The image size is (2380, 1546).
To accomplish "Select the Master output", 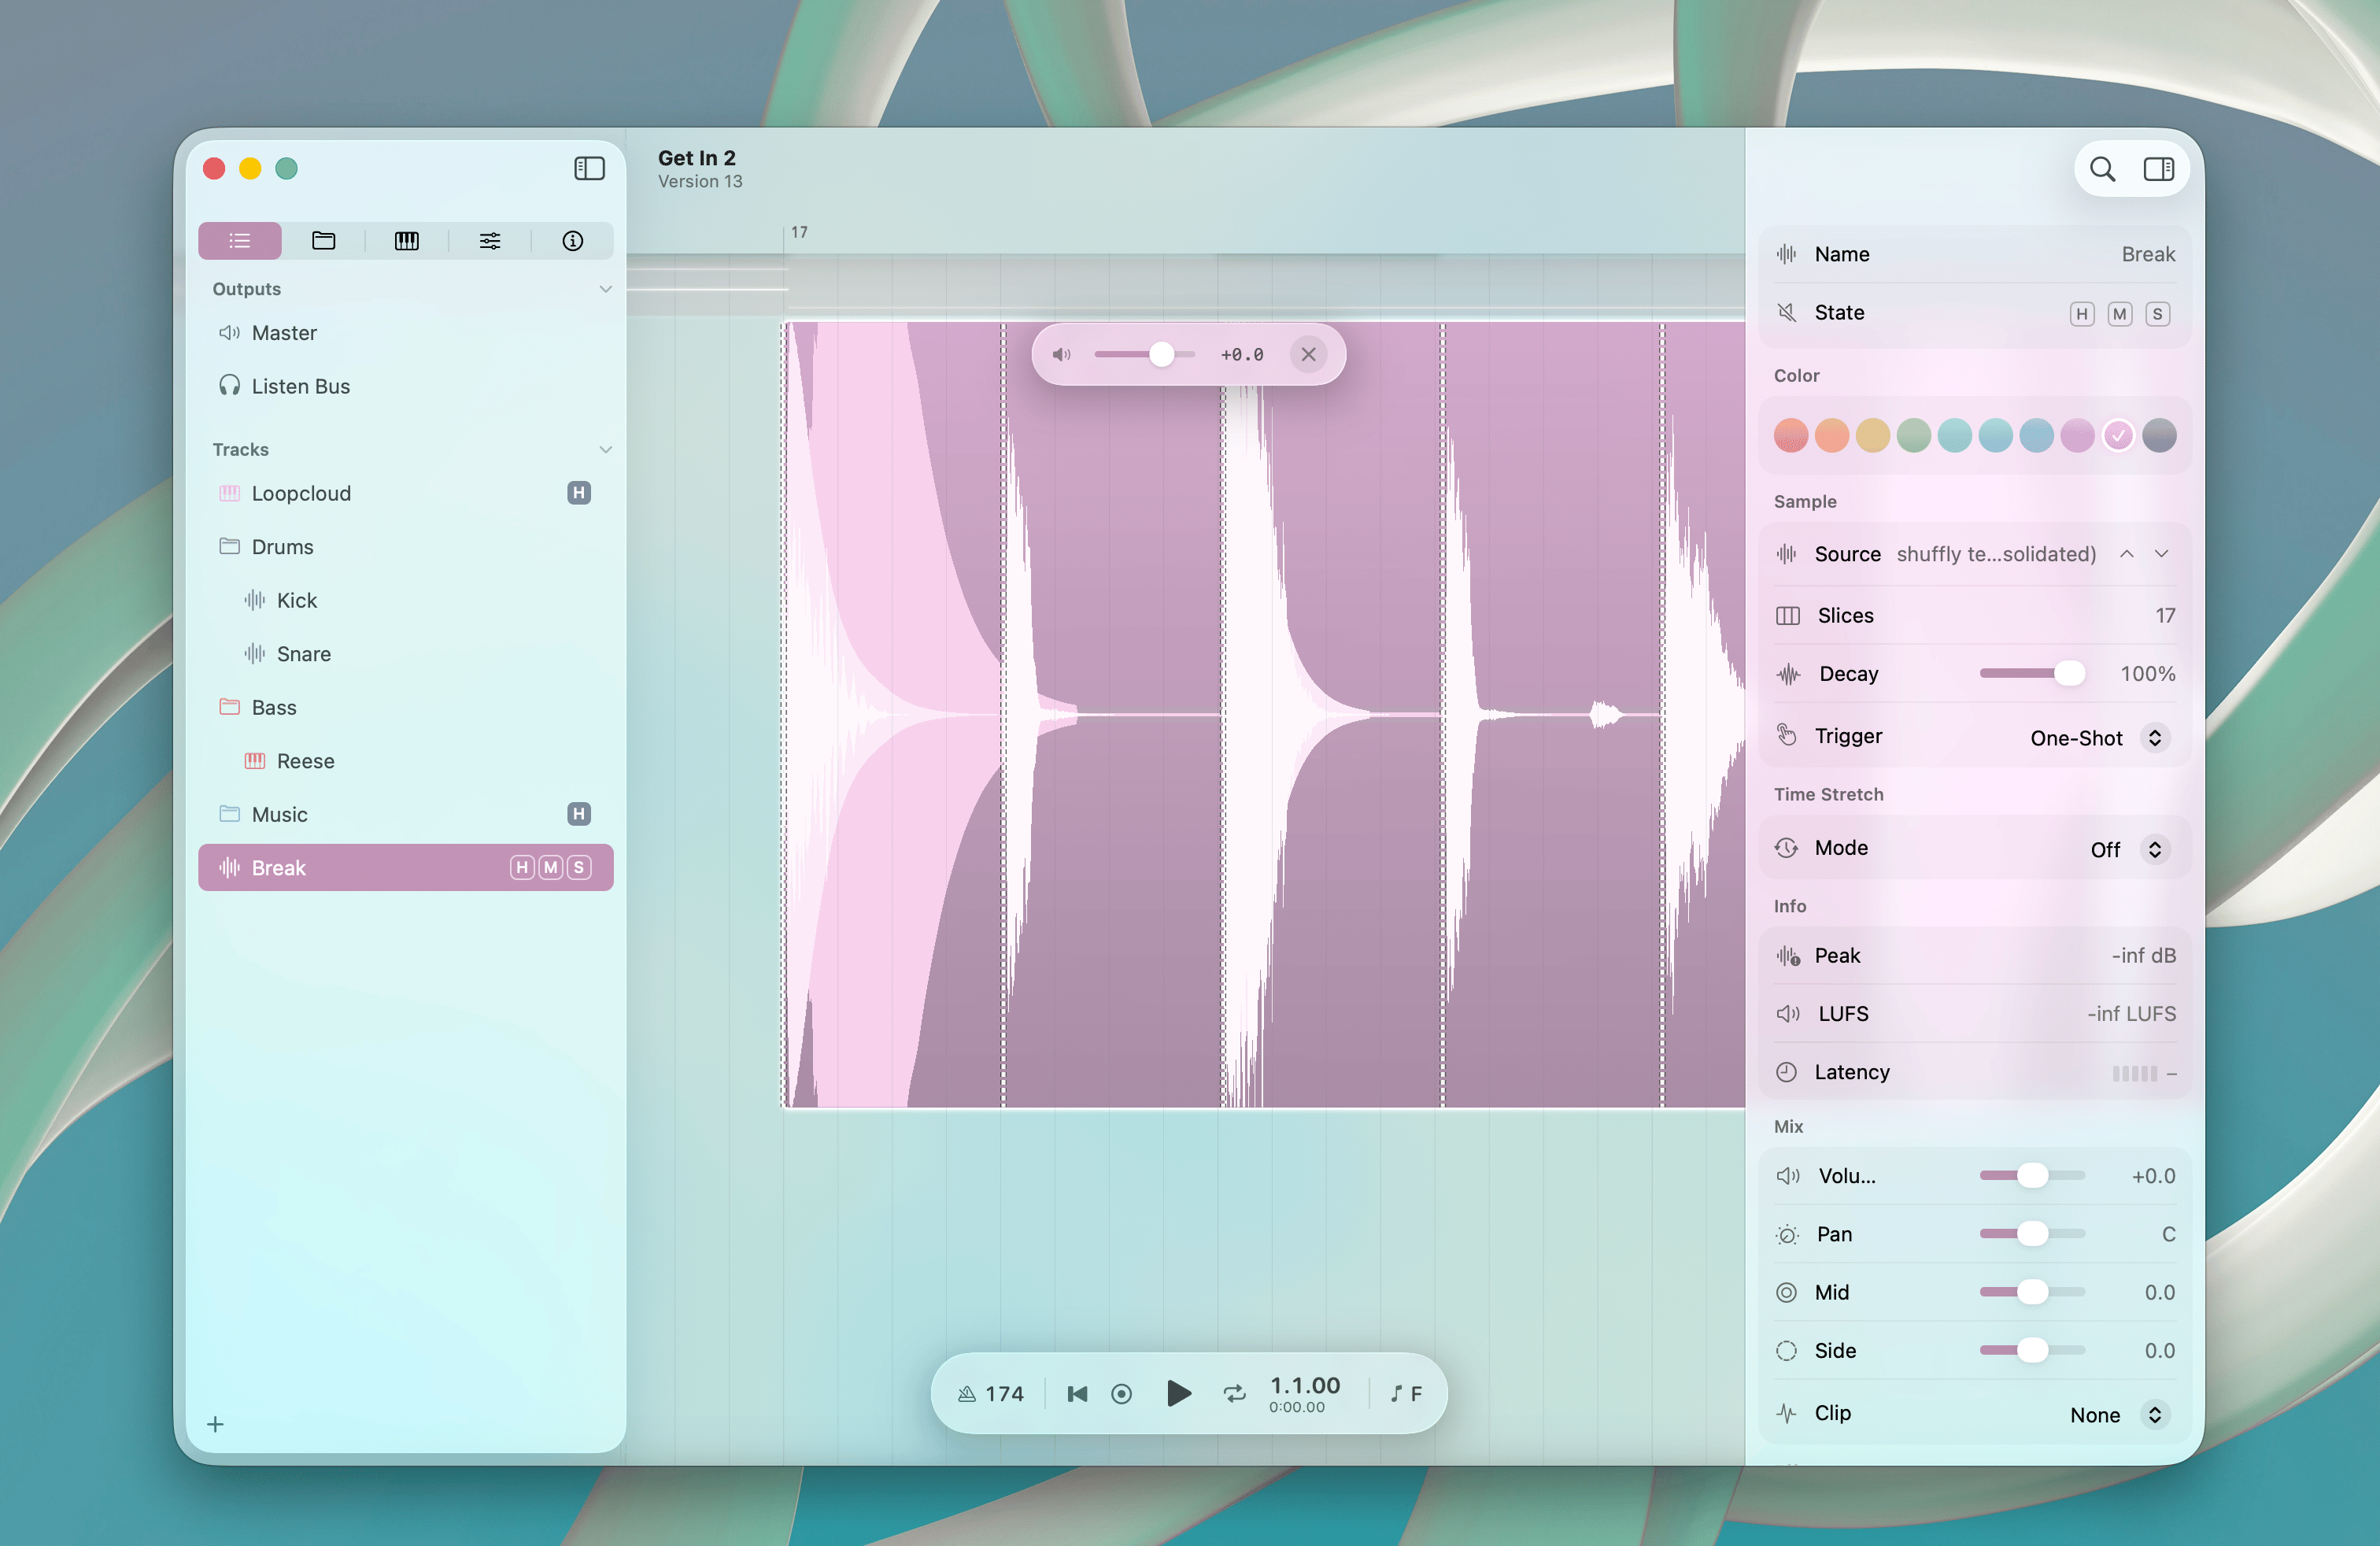I will point(406,333).
